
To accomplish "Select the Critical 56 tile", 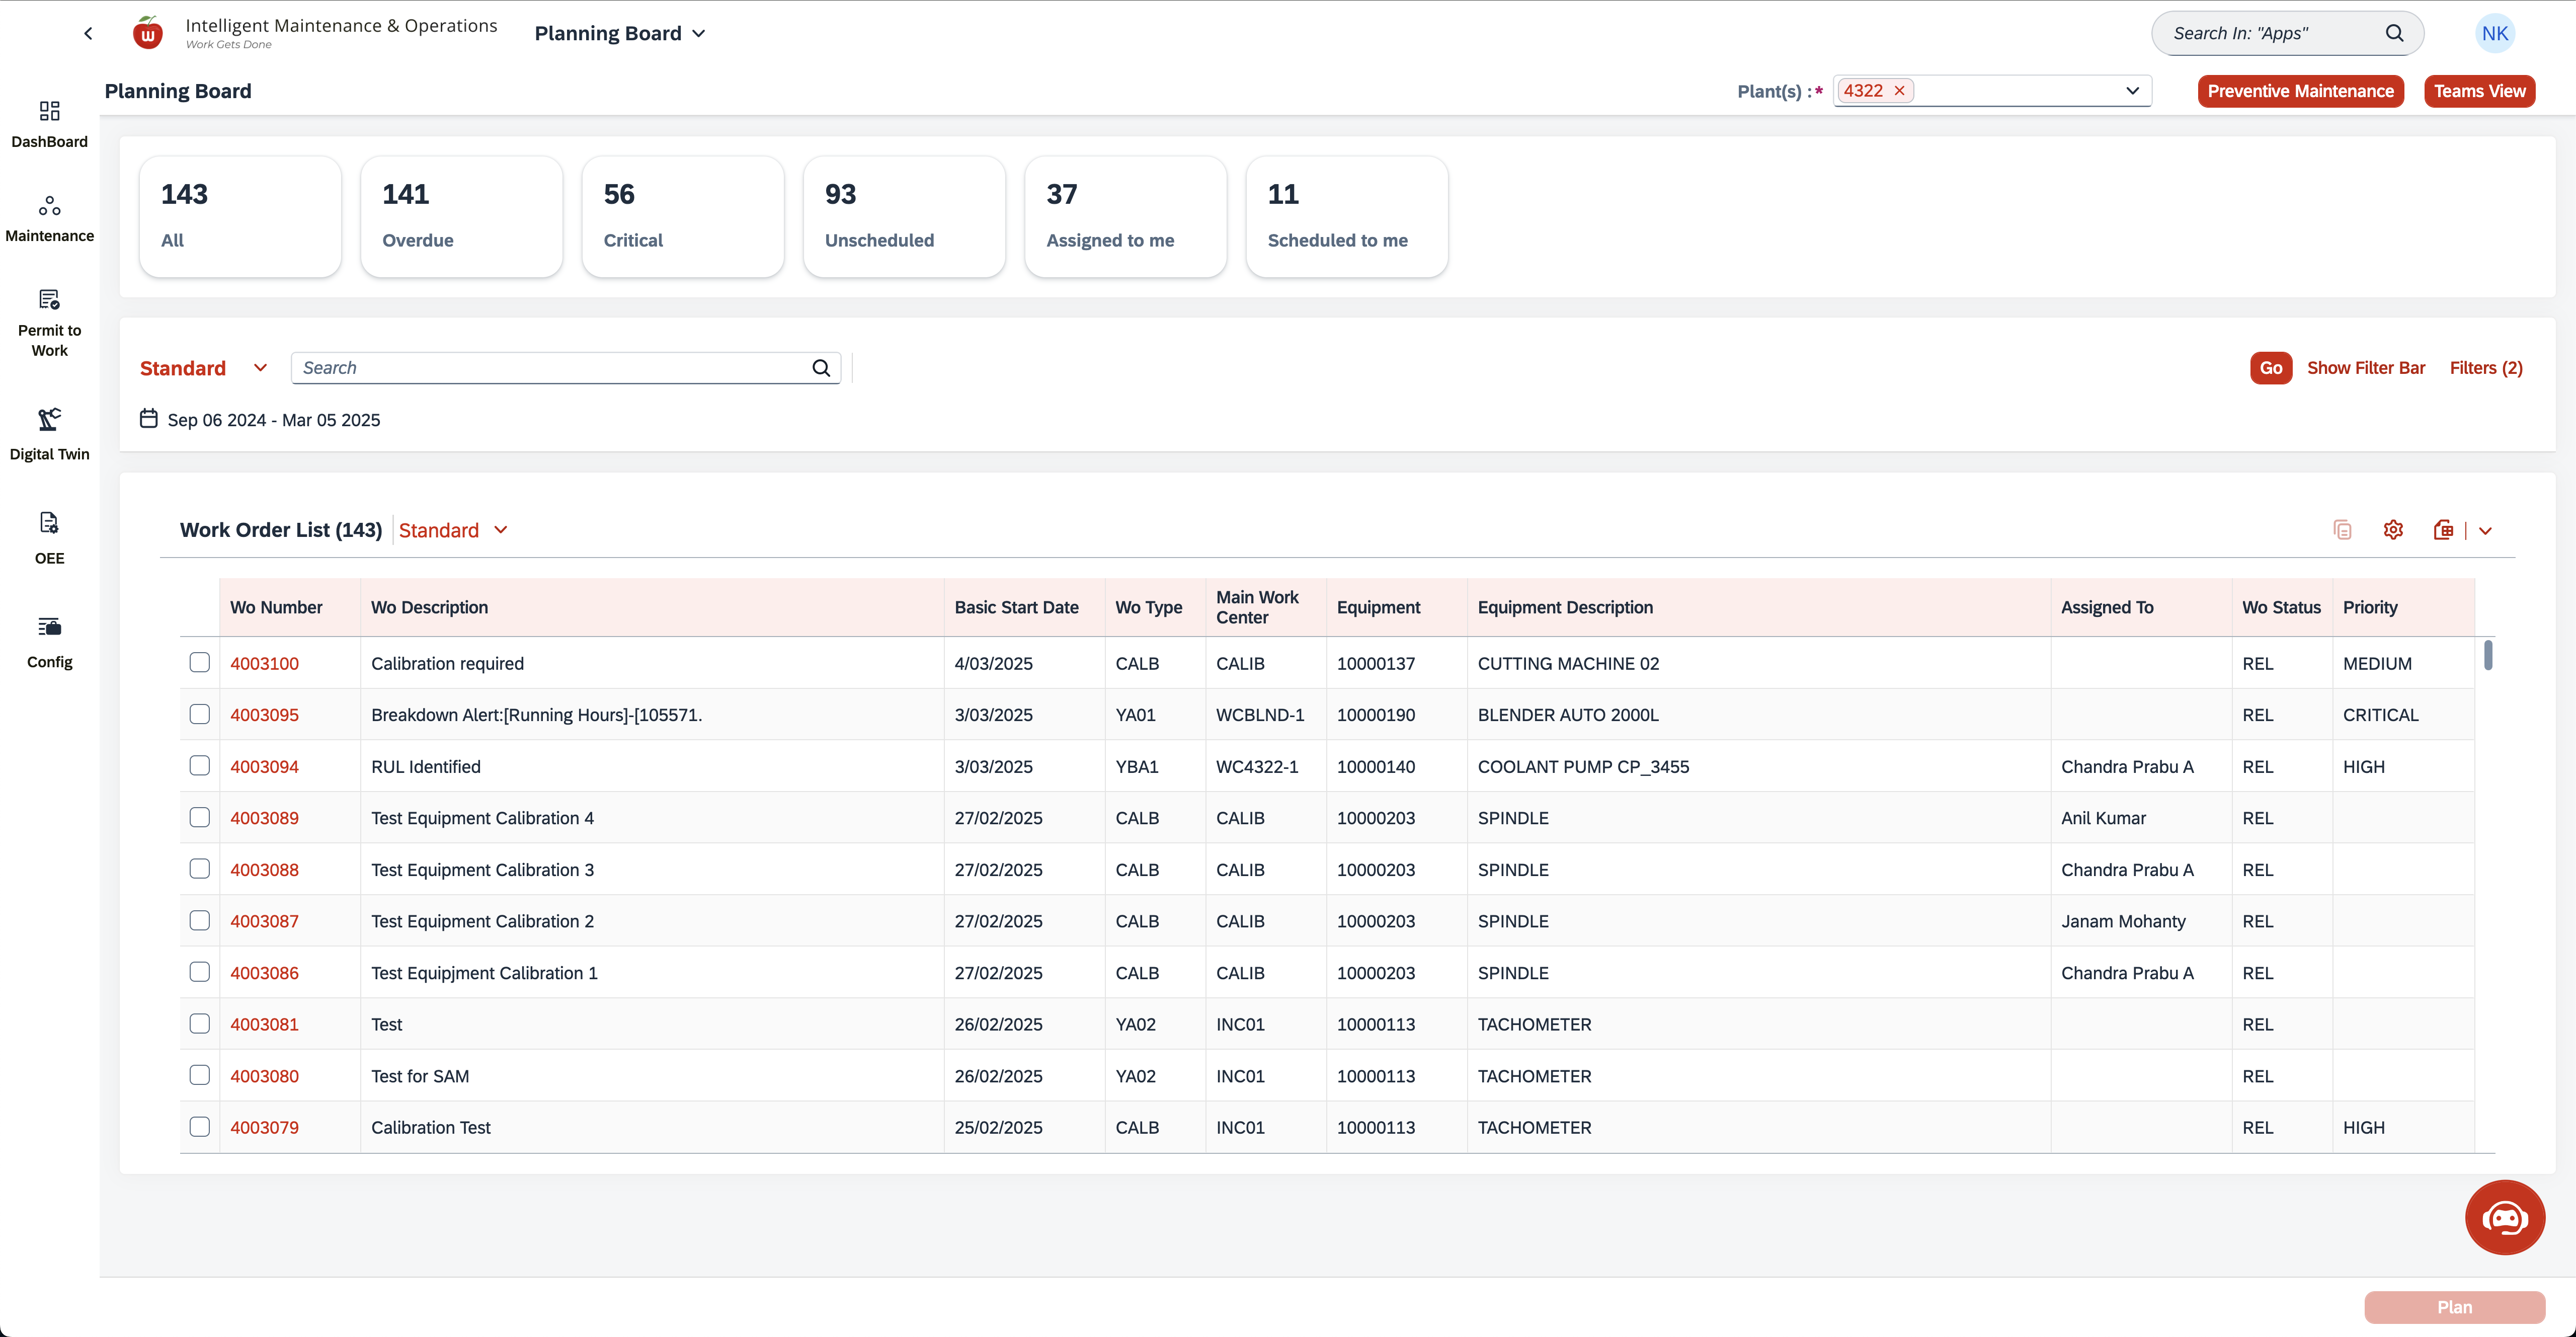I will click(683, 216).
